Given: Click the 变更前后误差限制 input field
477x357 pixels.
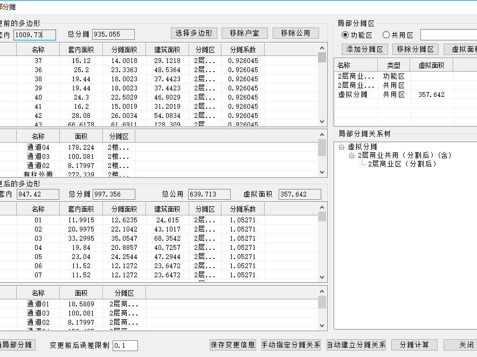Looking at the screenshot, I should tap(125, 346).
